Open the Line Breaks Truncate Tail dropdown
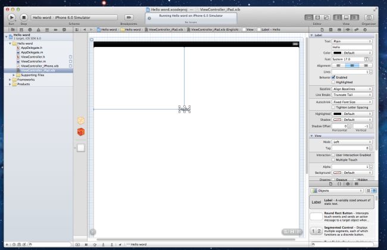This screenshot has height=250, width=387. (352, 95)
